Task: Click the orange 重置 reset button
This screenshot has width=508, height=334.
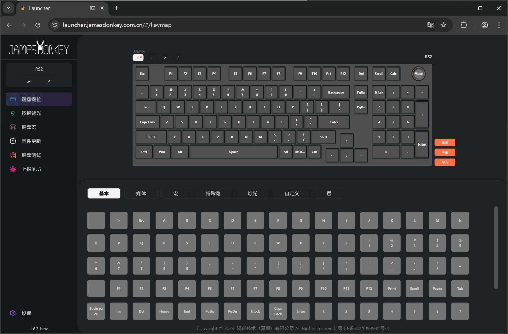Action: tap(445, 143)
